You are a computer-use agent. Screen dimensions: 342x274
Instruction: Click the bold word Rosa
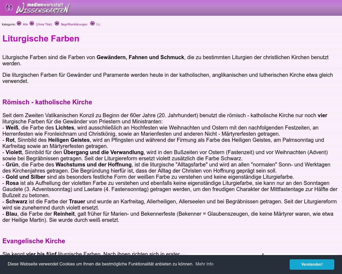point(12,183)
